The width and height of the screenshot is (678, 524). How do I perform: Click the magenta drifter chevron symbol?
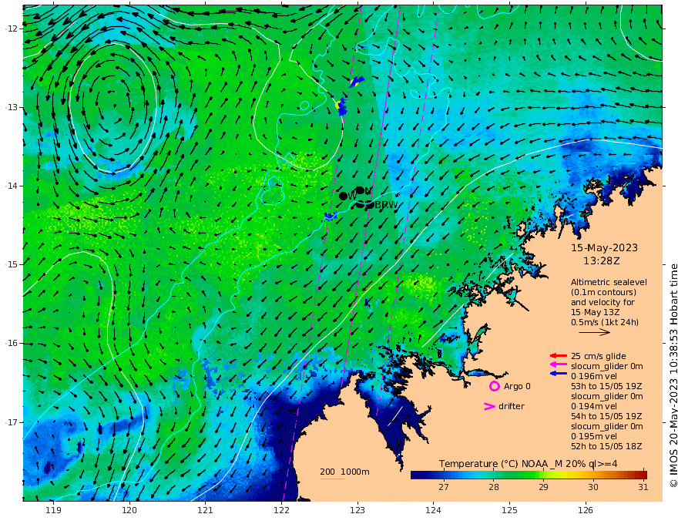[x=489, y=406]
